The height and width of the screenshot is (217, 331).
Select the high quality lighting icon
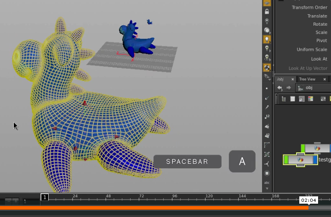(267, 49)
